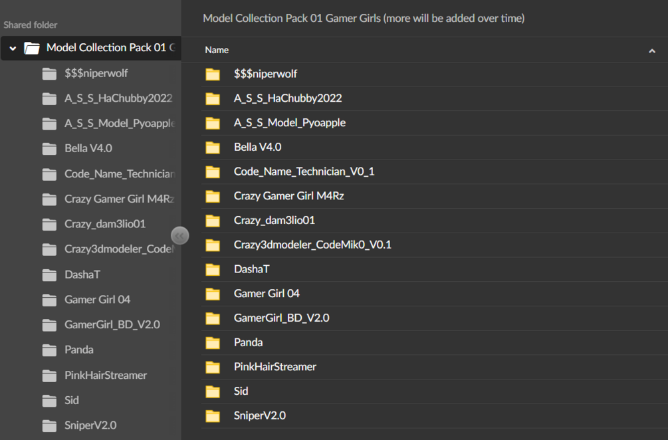Click the open folder icon beside Model Collection Pack 01
668x440 pixels.
coord(32,48)
